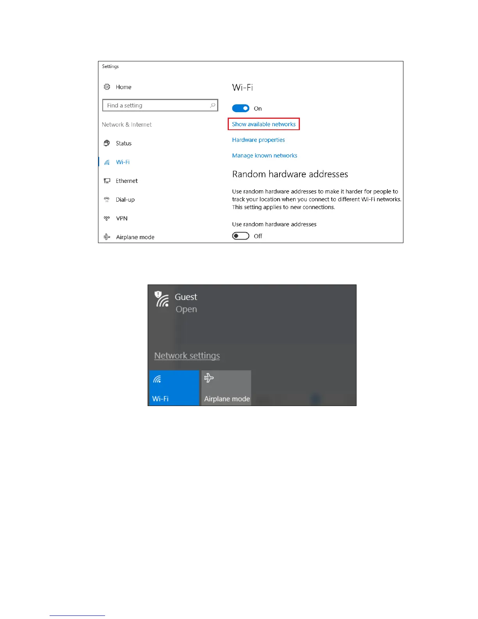Open the Dial-up settings section
The image size is (478, 619).
125,200
